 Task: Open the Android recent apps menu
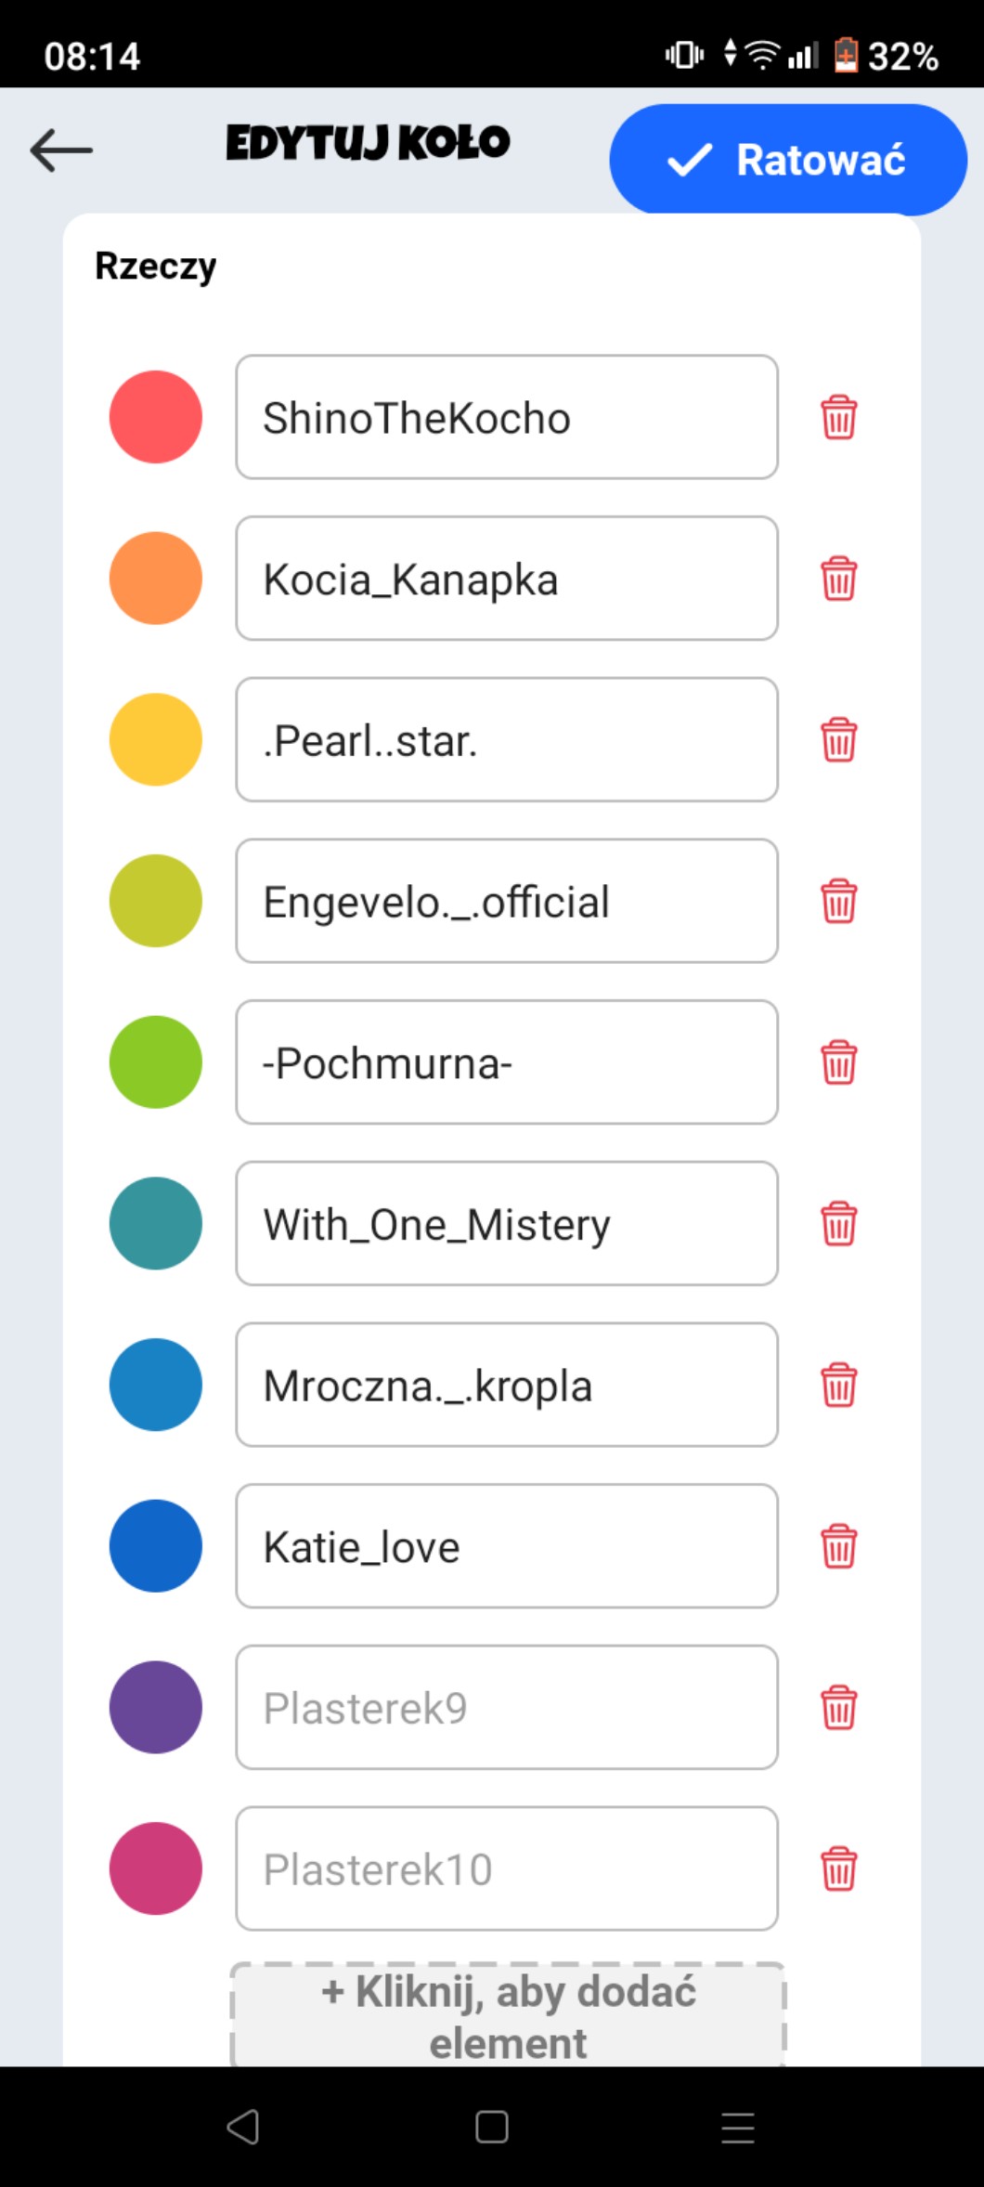pyautogui.click(x=737, y=2127)
